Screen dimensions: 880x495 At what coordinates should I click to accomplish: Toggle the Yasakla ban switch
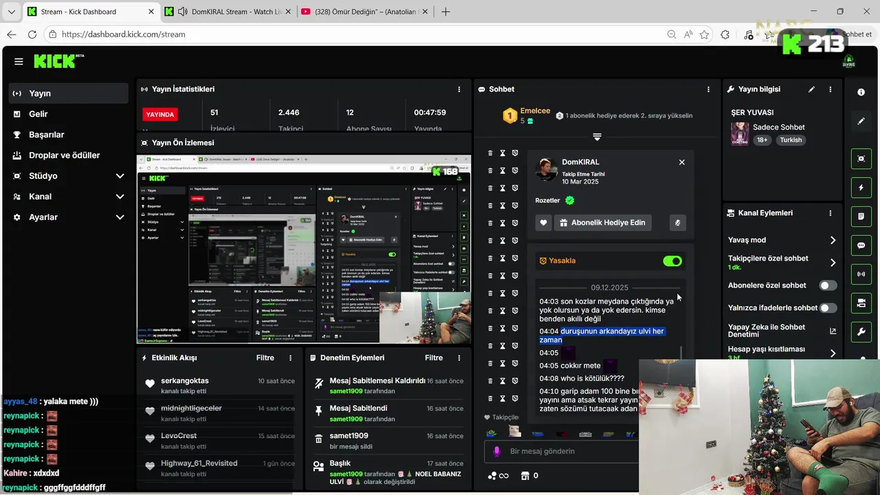(x=672, y=261)
